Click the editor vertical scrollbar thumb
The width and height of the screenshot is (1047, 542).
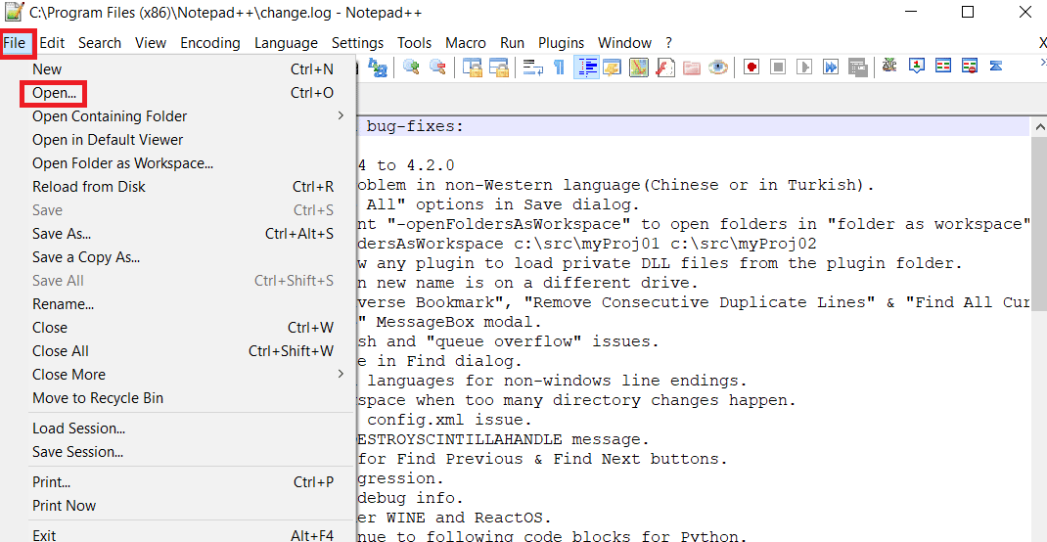coord(1039,224)
